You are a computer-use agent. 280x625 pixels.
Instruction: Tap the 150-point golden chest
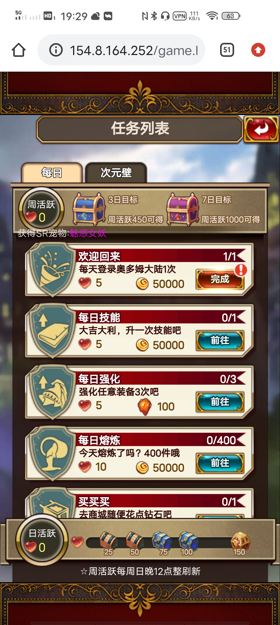[240, 543]
